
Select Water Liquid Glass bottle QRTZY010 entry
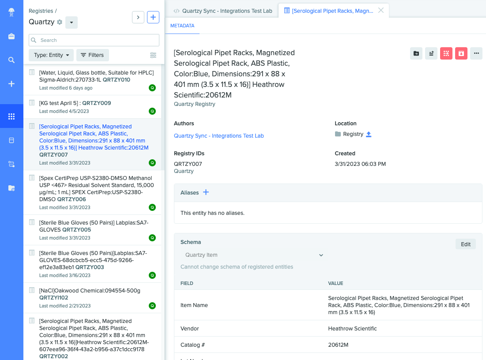pos(92,80)
